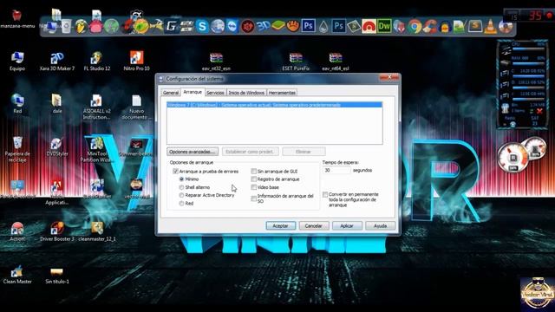Switch to the Herramientas tab
Image resolution: width=555 pixels, height=312 pixels.
[282, 93]
